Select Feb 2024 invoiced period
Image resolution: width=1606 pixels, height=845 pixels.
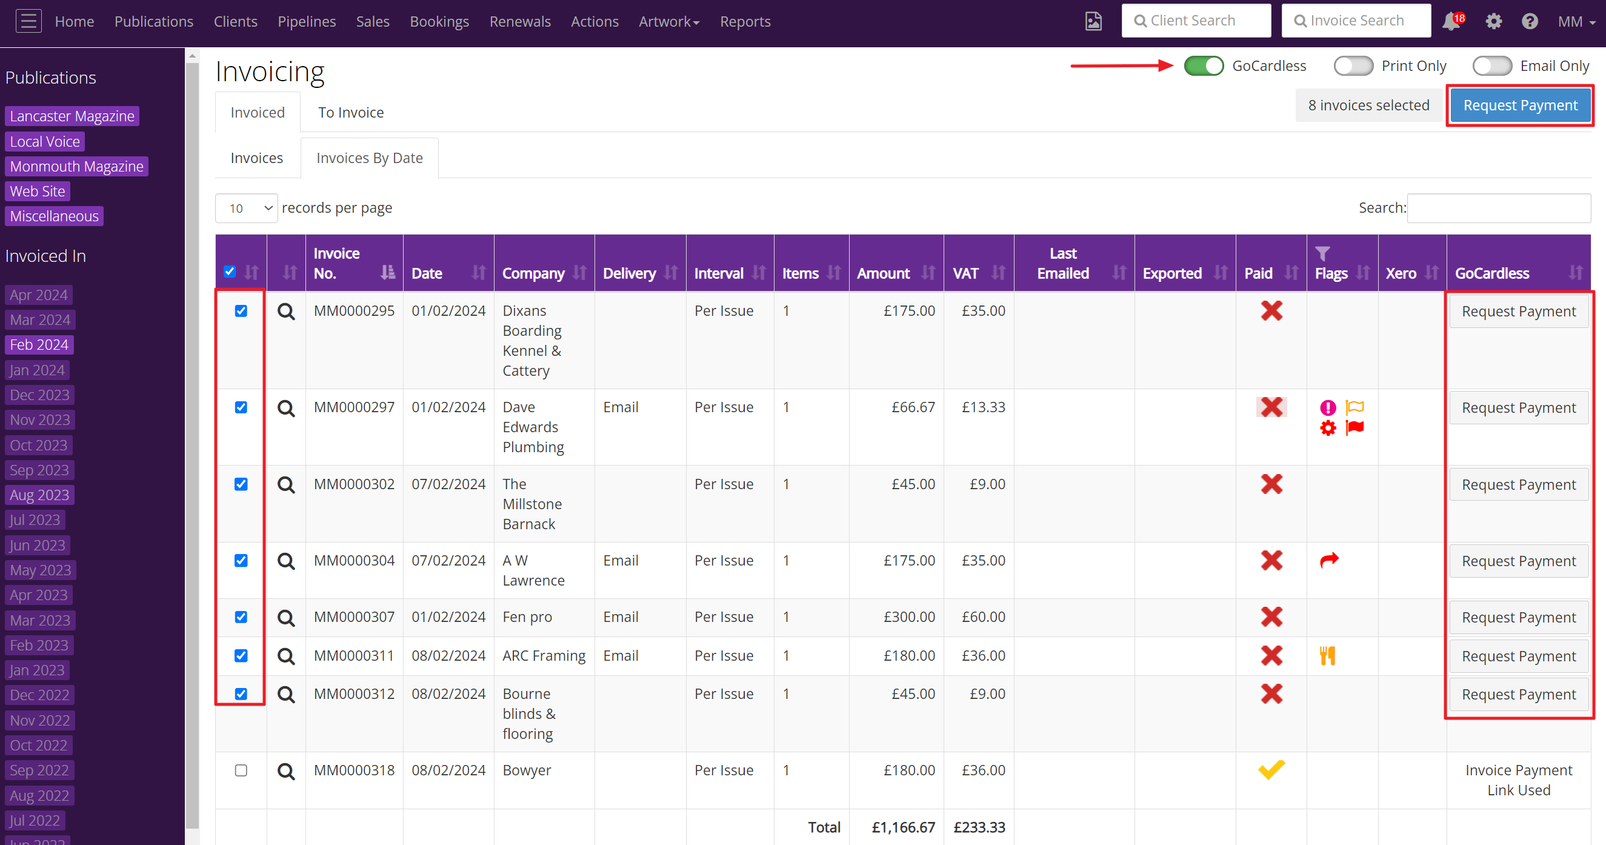pos(39,345)
